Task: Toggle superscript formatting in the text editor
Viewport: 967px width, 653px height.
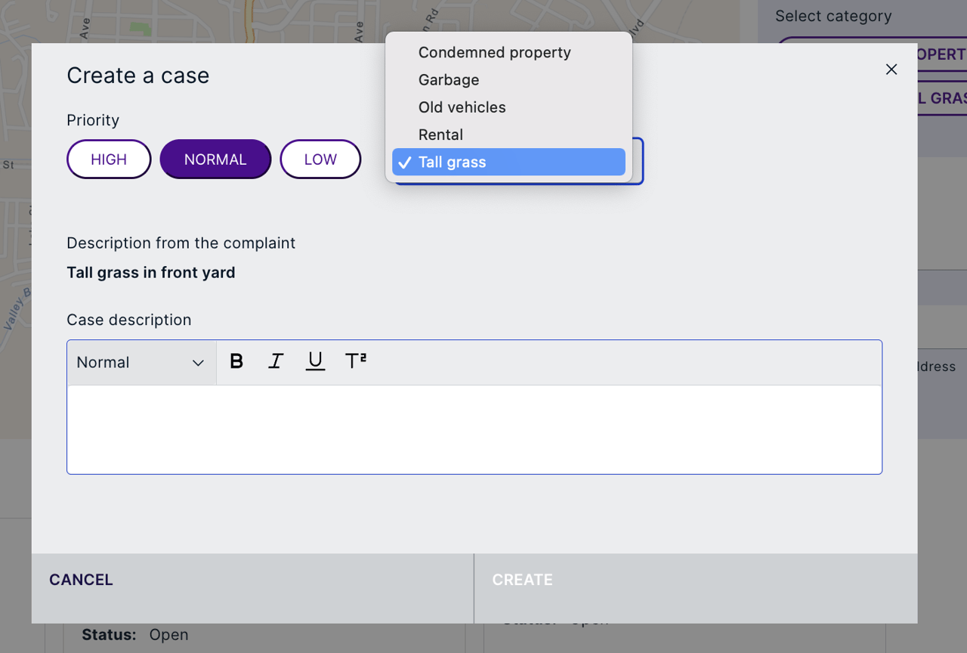Action: click(355, 361)
